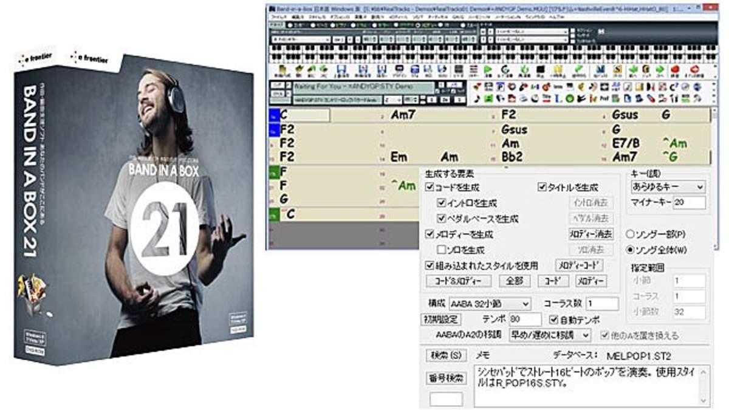Click the green Play triangle in the toolbar
The height and width of the screenshot is (410, 729).
[x=488, y=69]
